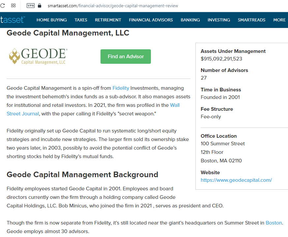Click the advisors value 27

(204, 78)
